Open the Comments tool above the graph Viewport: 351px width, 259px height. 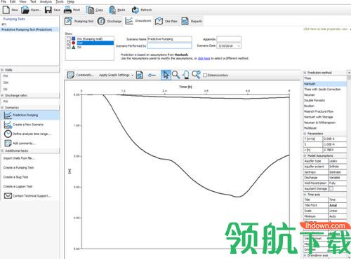(x=81, y=75)
